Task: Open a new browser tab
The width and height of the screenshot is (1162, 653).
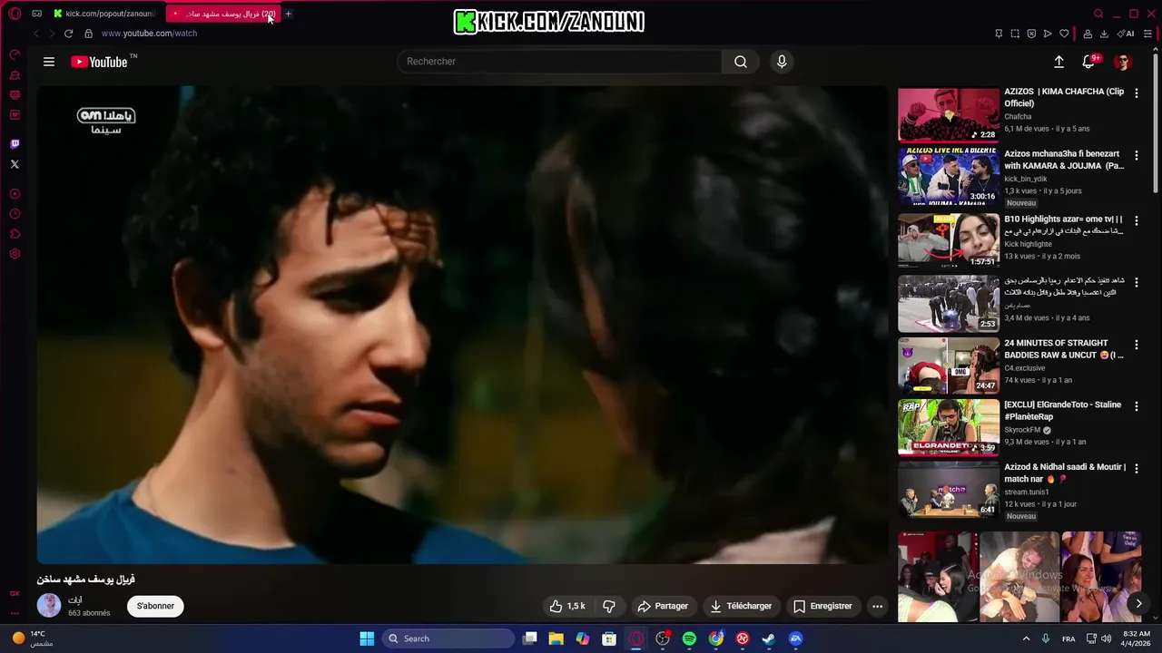Action: (x=289, y=14)
